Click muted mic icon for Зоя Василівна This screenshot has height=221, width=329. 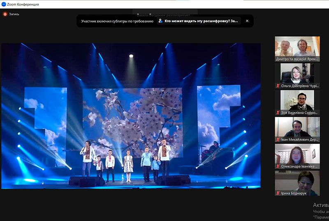[278, 113]
